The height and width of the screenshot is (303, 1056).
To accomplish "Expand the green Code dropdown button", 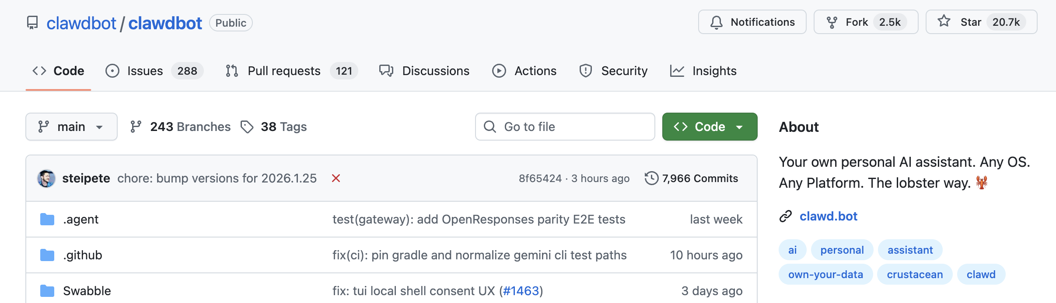I will pyautogui.click(x=710, y=127).
